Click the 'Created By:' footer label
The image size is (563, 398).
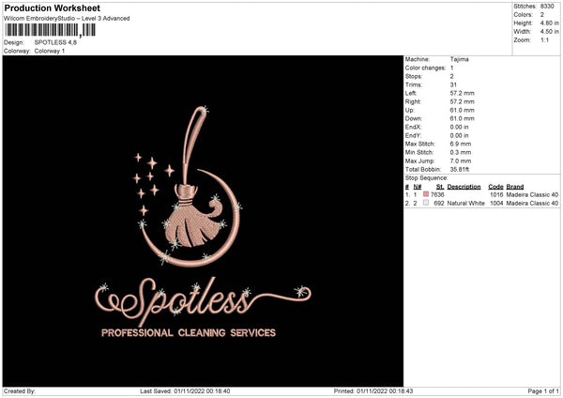coord(20,391)
